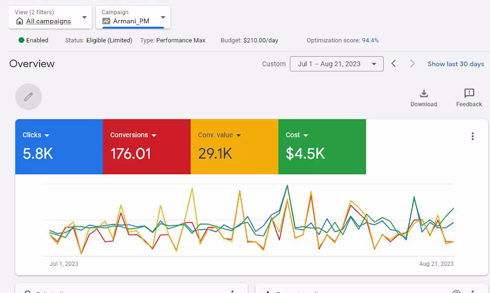Click the 94.4% optimization score link
This screenshot has height=293, width=490.
click(370, 40)
